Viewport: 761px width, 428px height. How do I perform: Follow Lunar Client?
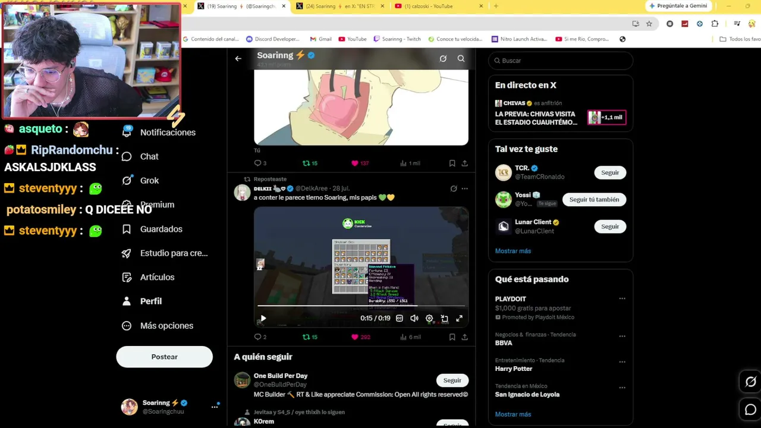pos(610,226)
